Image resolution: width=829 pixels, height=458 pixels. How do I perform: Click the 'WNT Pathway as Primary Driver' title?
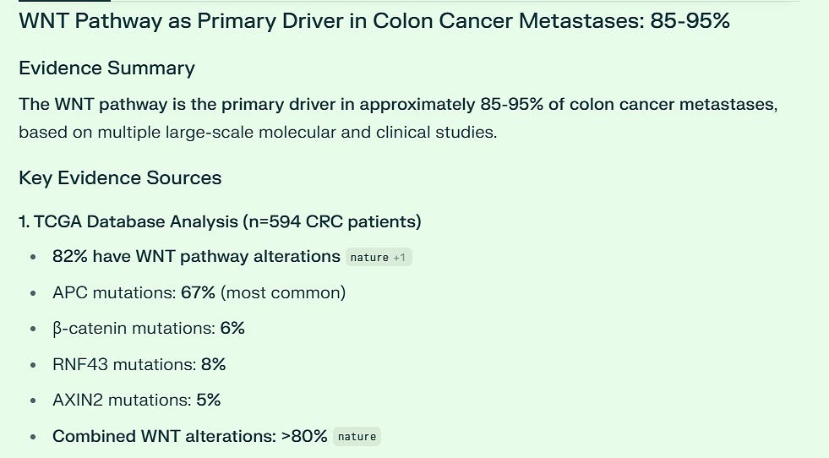[374, 21]
